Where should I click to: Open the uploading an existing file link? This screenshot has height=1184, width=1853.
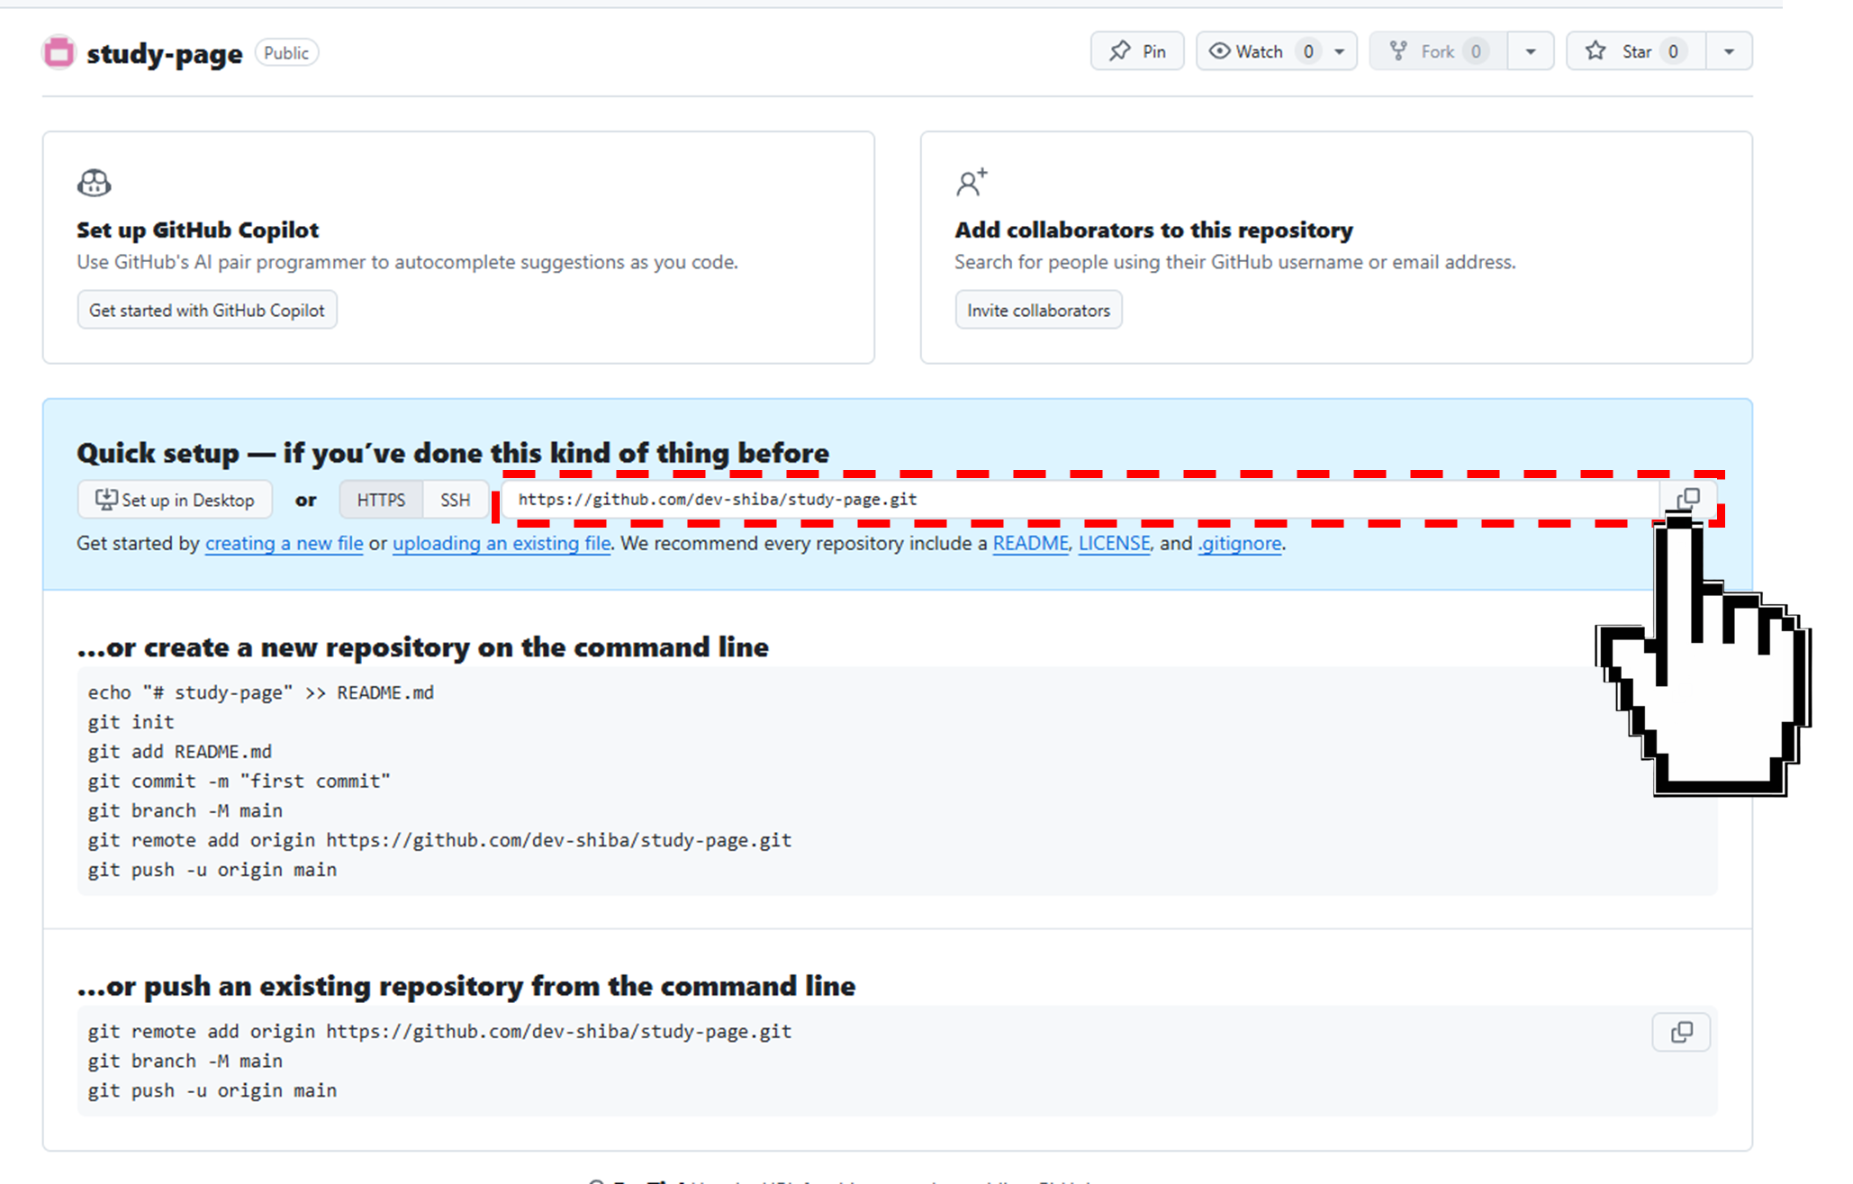502,543
